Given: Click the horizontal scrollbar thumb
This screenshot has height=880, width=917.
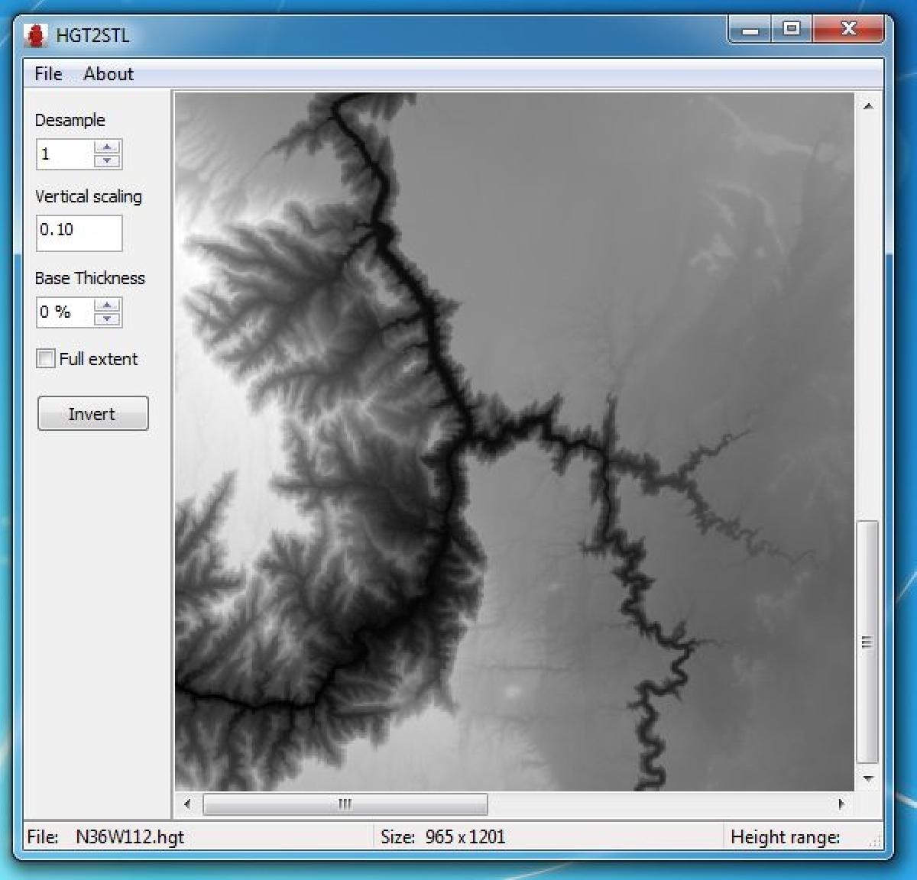Looking at the screenshot, I should click(x=345, y=804).
